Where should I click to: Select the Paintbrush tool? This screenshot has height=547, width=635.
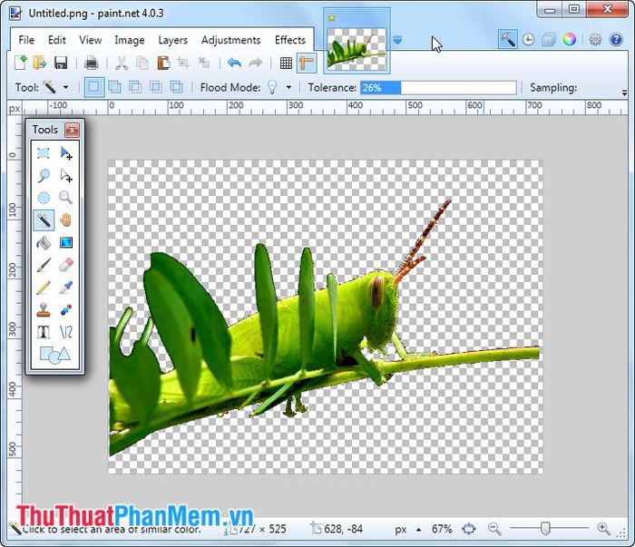point(44,265)
